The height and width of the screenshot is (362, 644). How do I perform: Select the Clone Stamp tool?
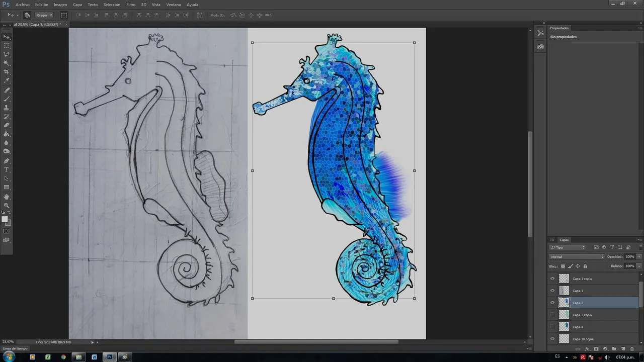(7, 108)
